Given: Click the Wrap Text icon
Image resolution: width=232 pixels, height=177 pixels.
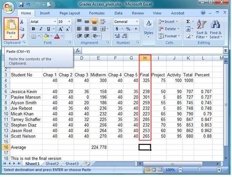Looking at the screenshot, I should coord(102,21).
